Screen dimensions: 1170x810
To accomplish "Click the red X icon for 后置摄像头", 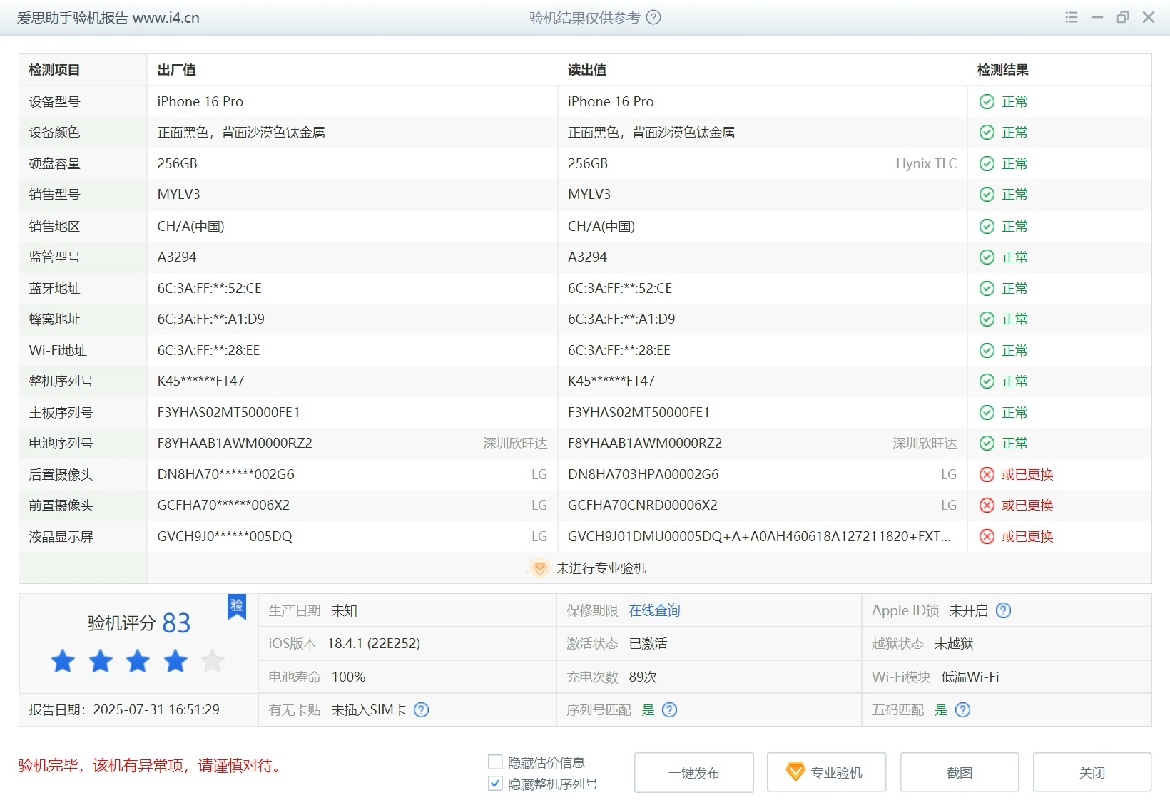I will pos(987,475).
